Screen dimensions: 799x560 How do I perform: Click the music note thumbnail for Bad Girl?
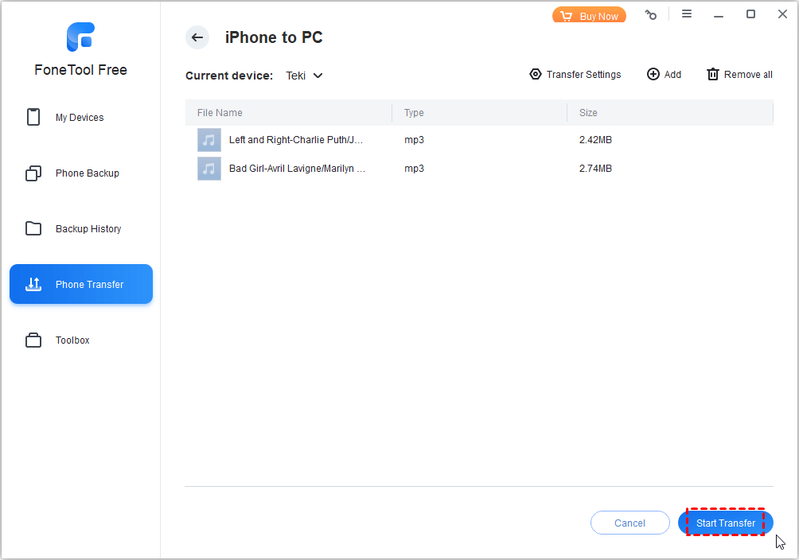pyautogui.click(x=209, y=168)
